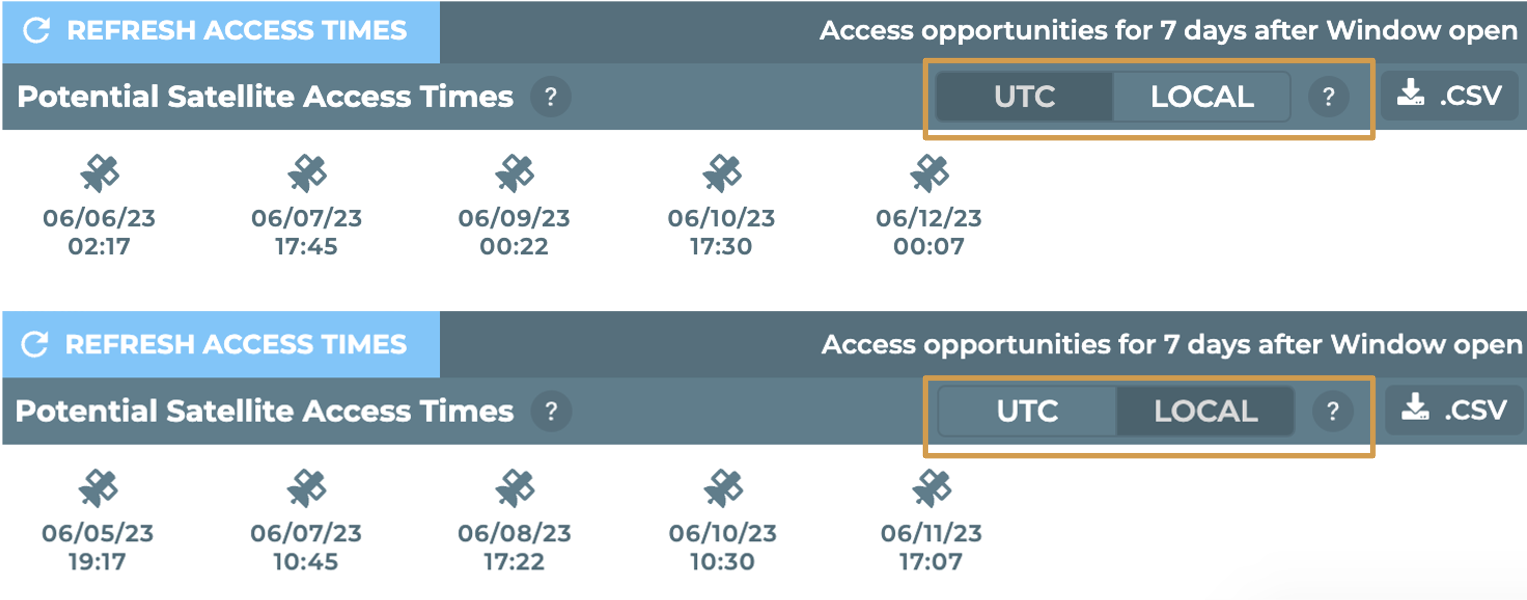
Task: Click the lower REFRESH ACCESS TIMES button
Action: 221,345
